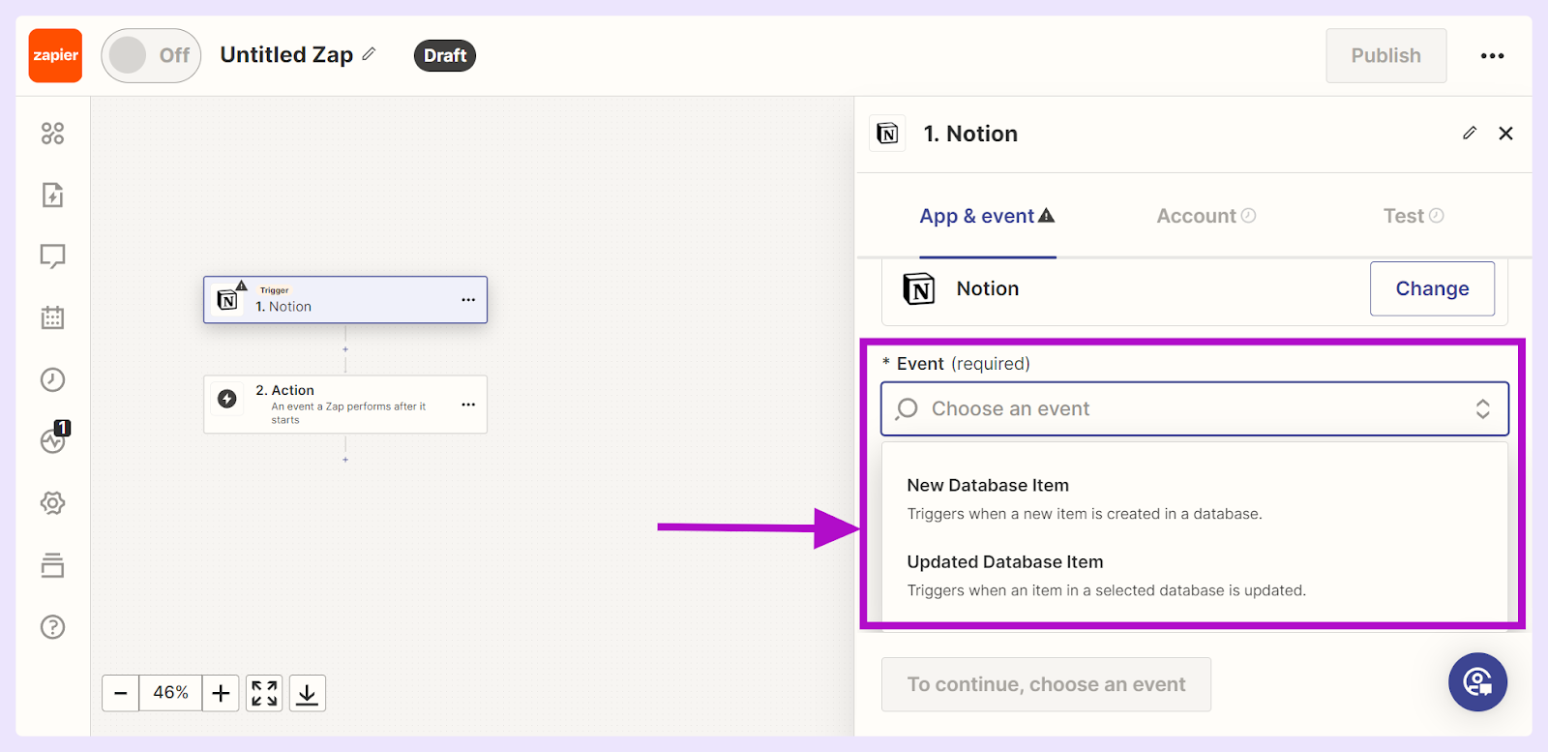Open the comments icon in sidebar
This screenshot has width=1548, height=752.
coord(53,256)
